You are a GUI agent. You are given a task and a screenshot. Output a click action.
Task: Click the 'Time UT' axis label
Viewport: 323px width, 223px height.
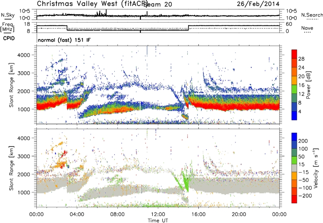point(158,220)
